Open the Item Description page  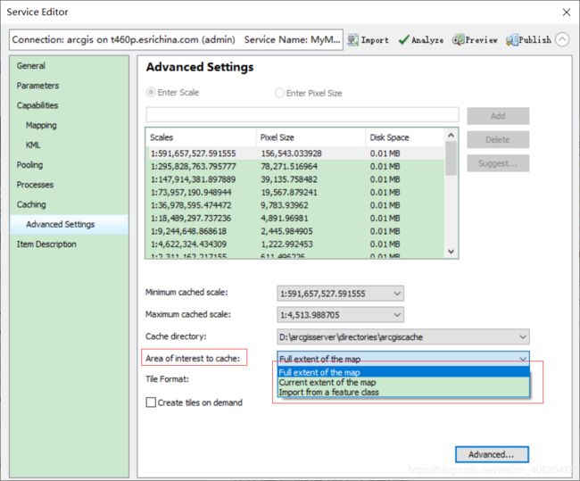(46, 245)
